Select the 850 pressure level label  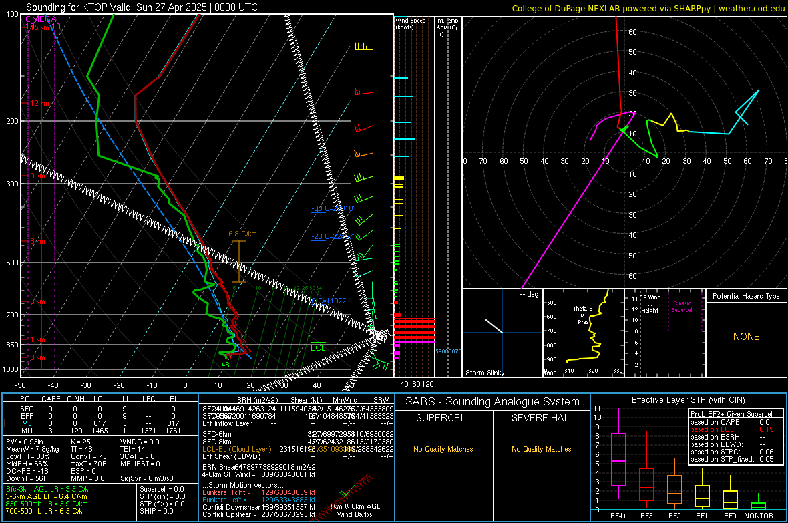pos(11,345)
